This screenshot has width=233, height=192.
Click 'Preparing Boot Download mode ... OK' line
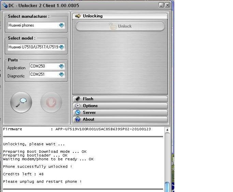click(x=45, y=152)
